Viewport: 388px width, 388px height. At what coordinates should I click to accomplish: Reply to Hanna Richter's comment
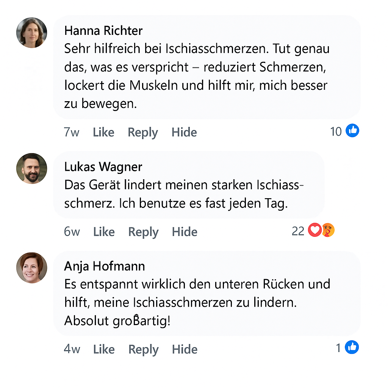coord(143,132)
